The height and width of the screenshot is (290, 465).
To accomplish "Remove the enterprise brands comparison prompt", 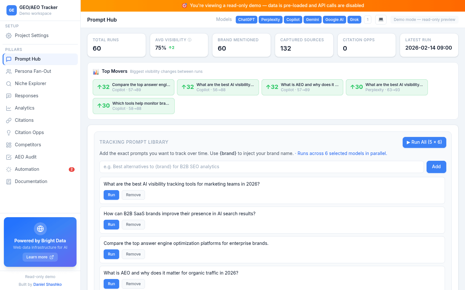I will click(133, 254).
